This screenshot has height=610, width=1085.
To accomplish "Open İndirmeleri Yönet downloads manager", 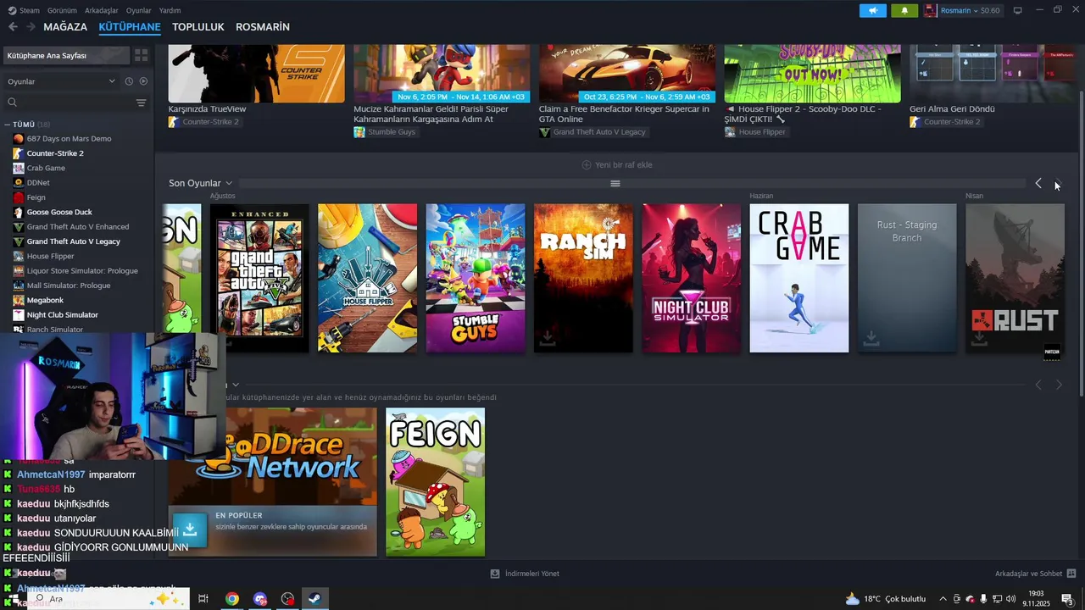I will (x=525, y=574).
